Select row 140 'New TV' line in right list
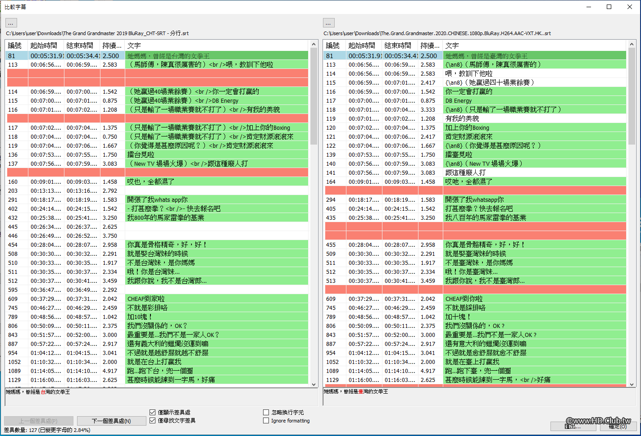The image size is (641, 436). tap(475, 164)
